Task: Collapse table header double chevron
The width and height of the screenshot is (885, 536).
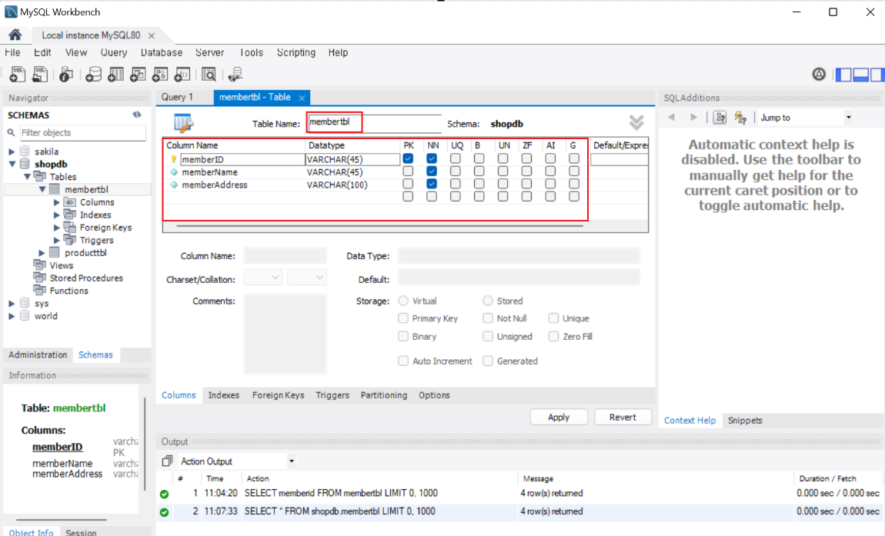Action: (x=636, y=122)
